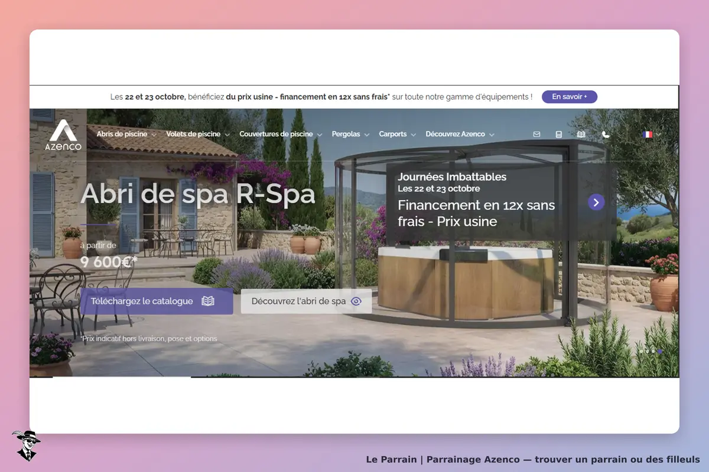Screen dimensions: 709x472
Task: Click the En savoir + button
Action: [570, 97]
